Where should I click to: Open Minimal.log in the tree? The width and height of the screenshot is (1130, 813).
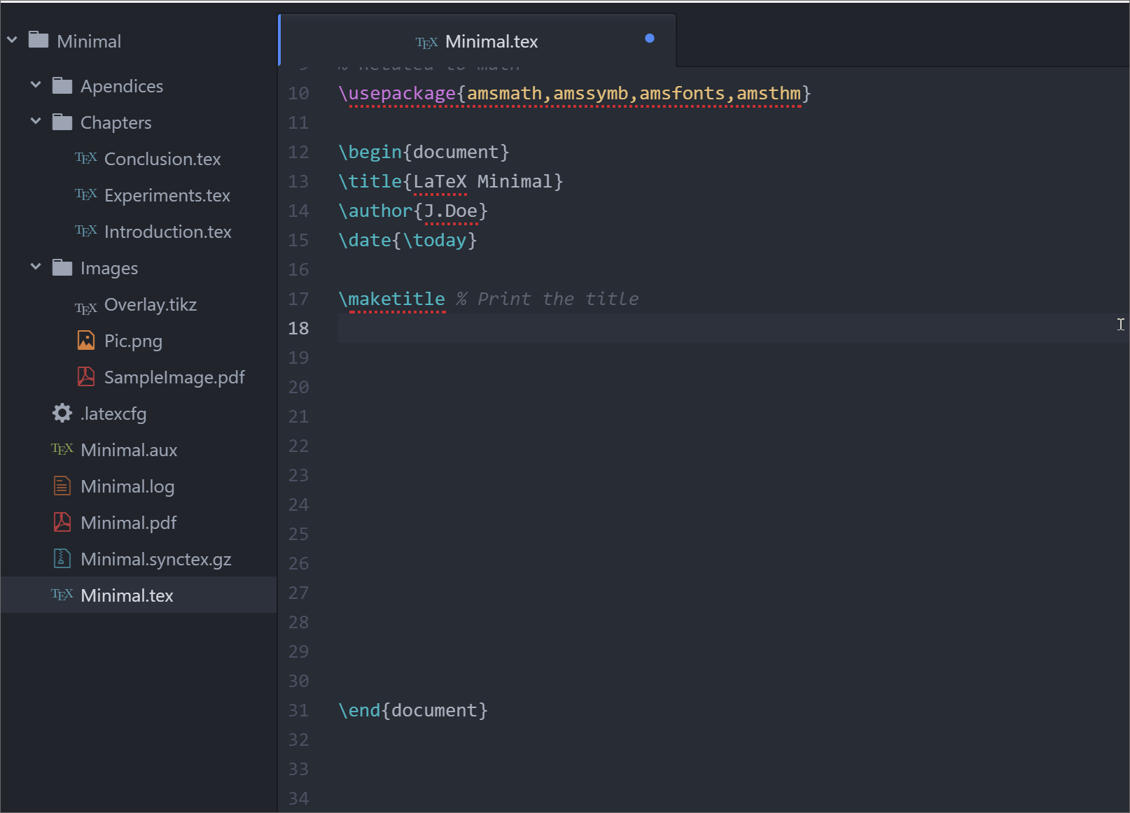click(x=127, y=486)
